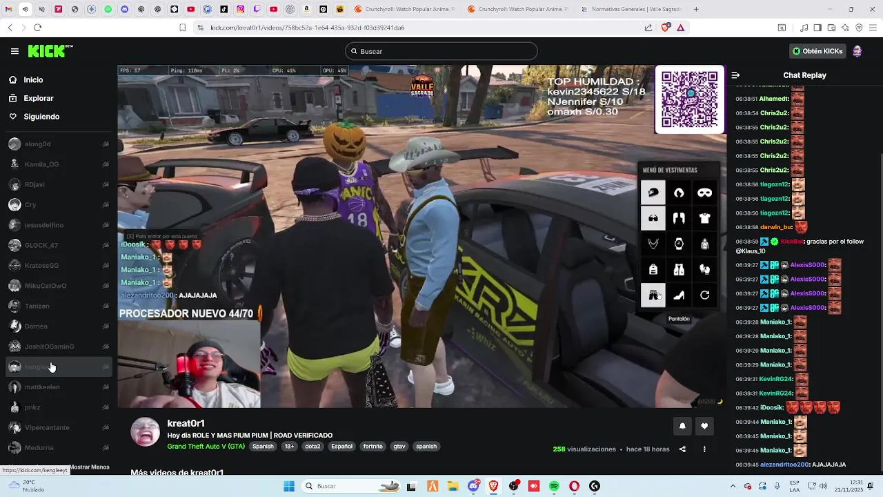This screenshot has width=883, height=497.
Task: Open Kamila_OG followed channel
Action: 58,164
